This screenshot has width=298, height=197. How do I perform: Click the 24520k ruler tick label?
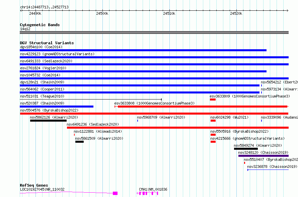236,13
